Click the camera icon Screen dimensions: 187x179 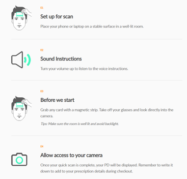[19, 159]
